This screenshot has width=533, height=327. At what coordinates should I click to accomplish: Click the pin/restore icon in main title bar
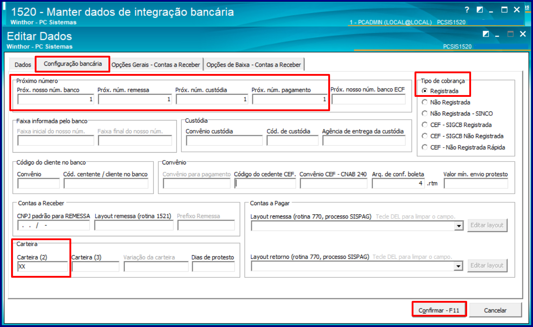(480, 10)
